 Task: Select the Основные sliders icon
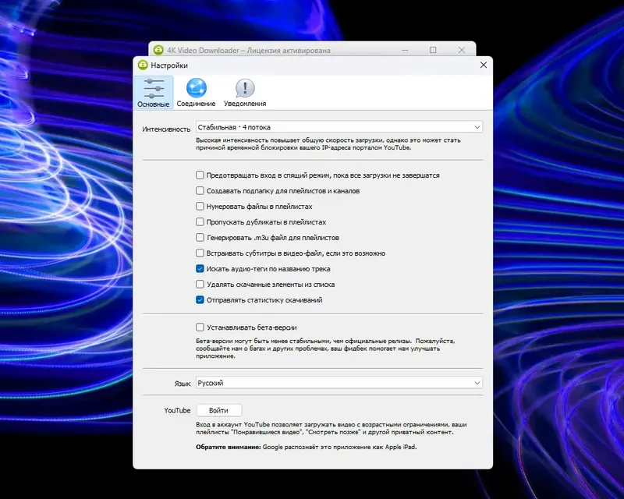pyautogui.click(x=153, y=89)
